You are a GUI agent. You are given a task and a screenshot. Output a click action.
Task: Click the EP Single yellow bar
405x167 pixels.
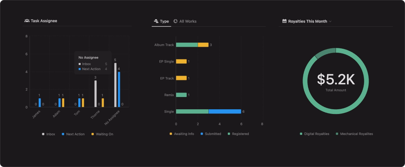(x=181, y=61)
